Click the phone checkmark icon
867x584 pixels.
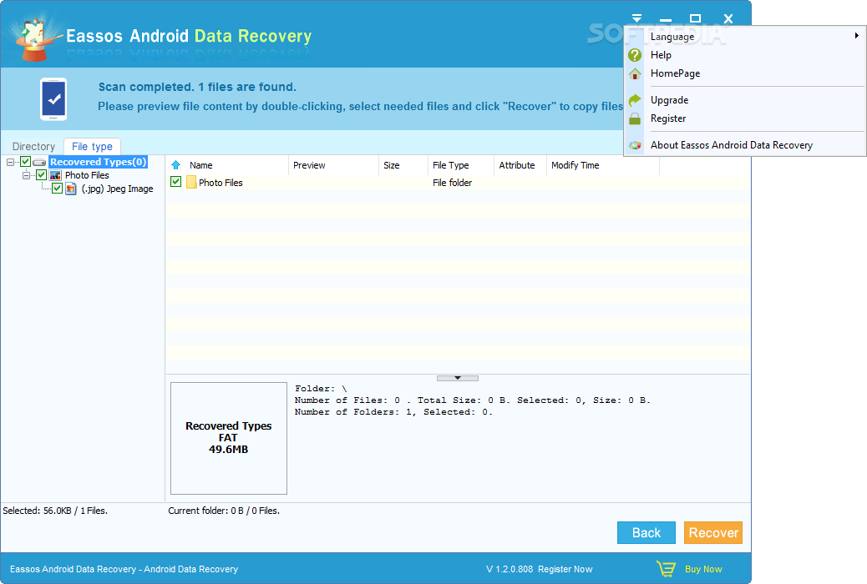coord(53,99)
